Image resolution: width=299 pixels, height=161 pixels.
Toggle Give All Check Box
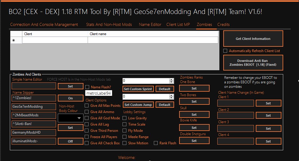86,143
